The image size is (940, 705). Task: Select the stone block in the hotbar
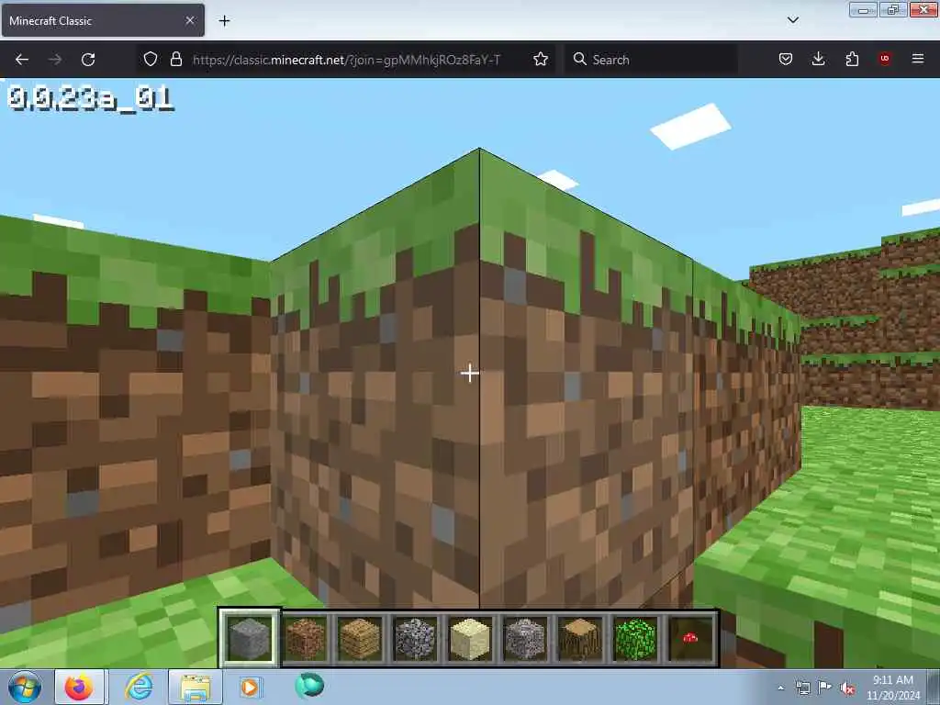(x=250, y=639)
